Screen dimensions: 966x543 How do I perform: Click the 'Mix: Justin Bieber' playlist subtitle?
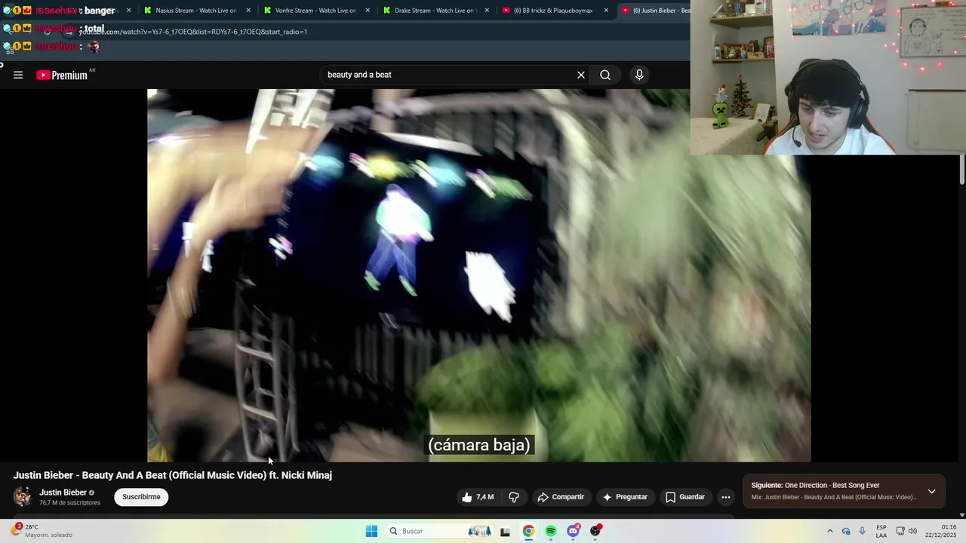click(x=834, y=497)
